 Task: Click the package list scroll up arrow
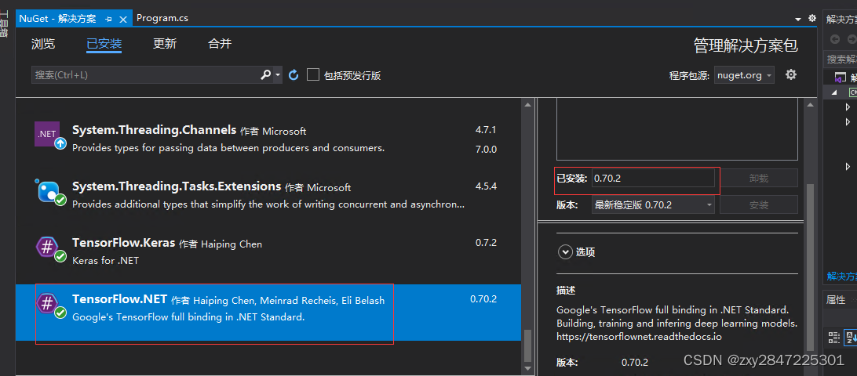[527, 104]
